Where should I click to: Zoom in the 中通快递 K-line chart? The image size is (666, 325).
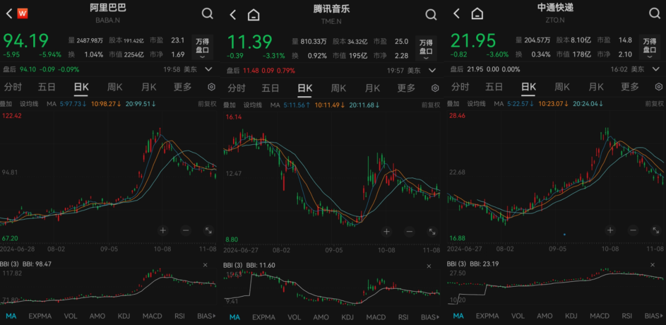tap(610, 231)
